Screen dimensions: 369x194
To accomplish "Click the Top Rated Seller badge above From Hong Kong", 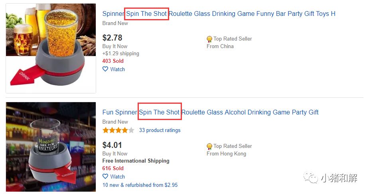I will tap(209, 146).
